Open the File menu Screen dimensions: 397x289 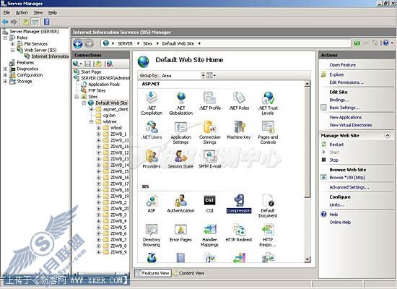pyautogui.click(x=6, y=13)
